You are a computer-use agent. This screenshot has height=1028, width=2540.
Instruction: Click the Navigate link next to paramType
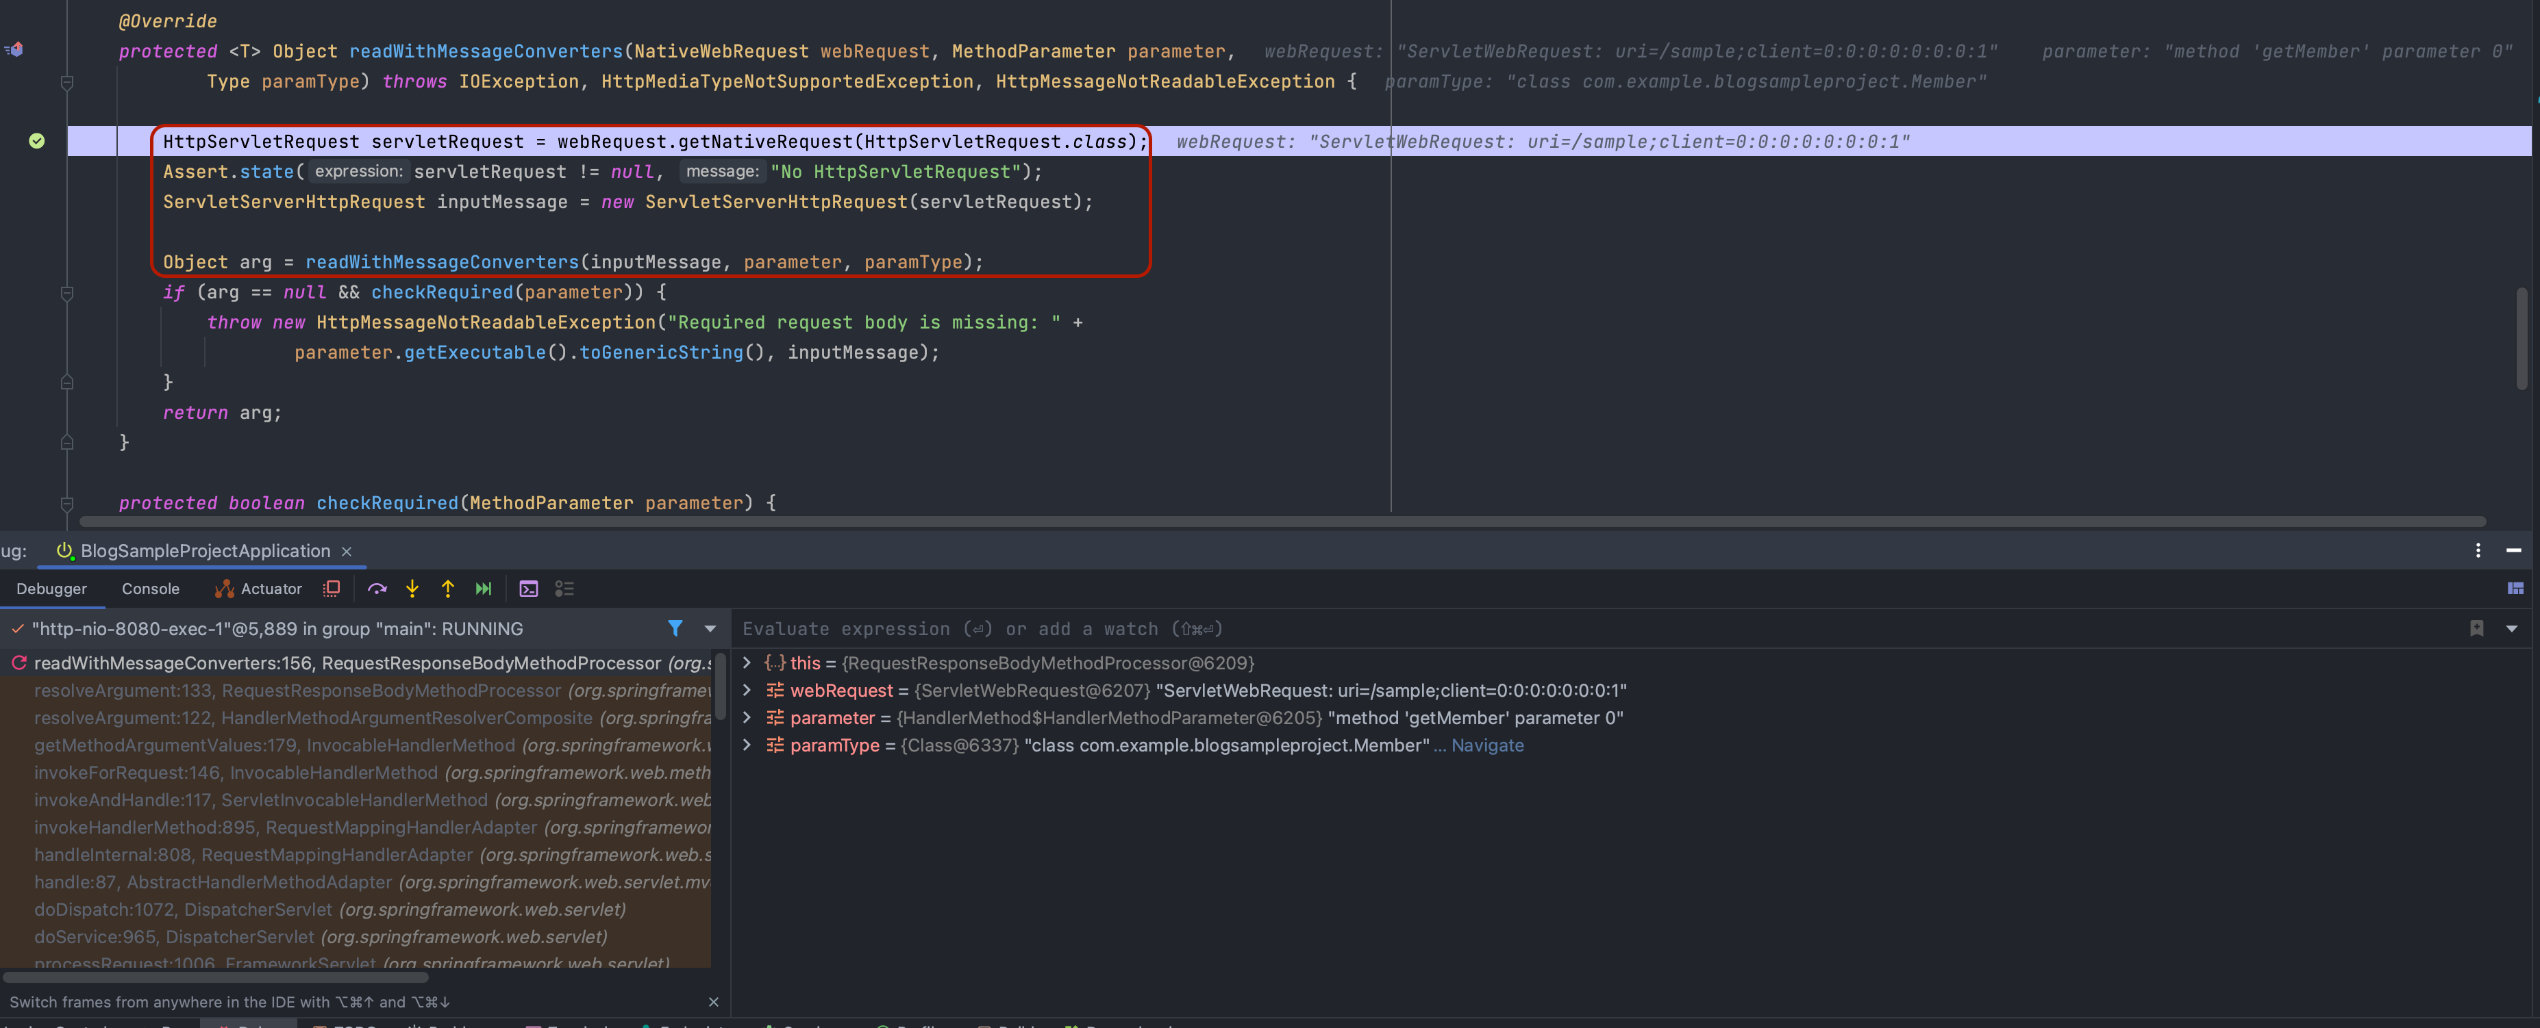click(x=1487, y=745)
